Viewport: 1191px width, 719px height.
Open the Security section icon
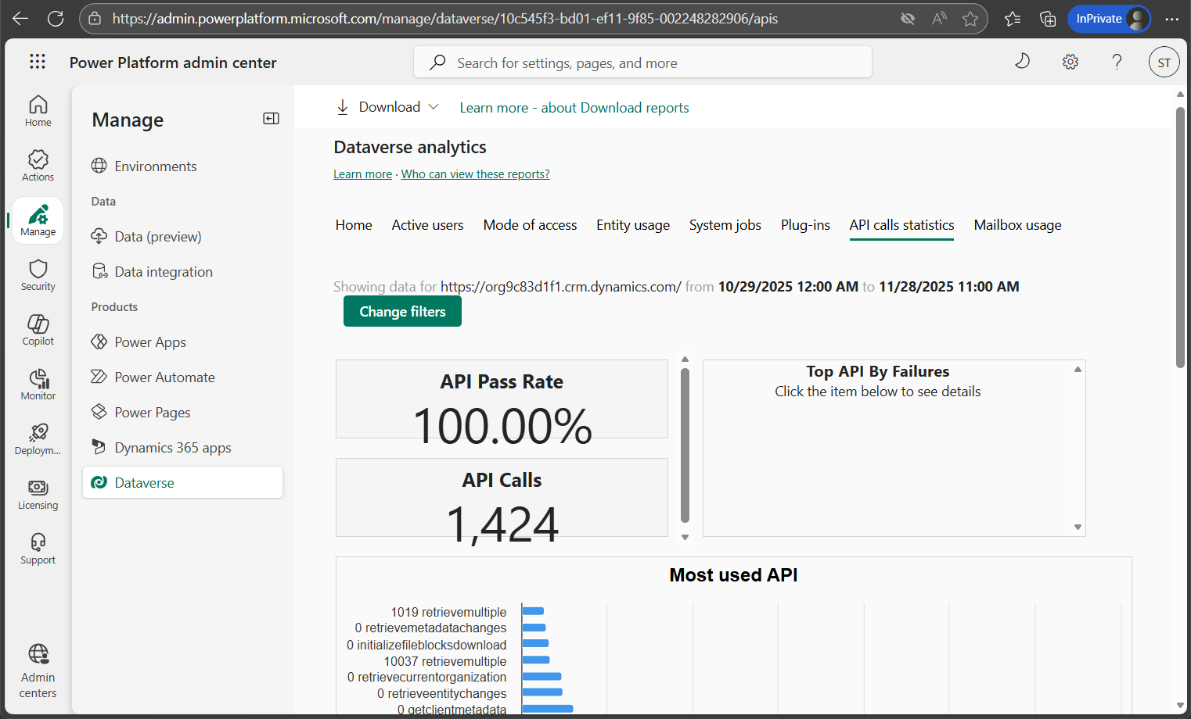(x=38, y=275)
